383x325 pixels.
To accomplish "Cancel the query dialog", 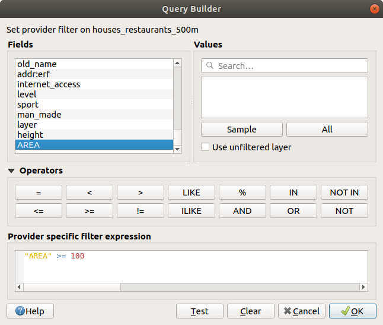I will (301, 311).
